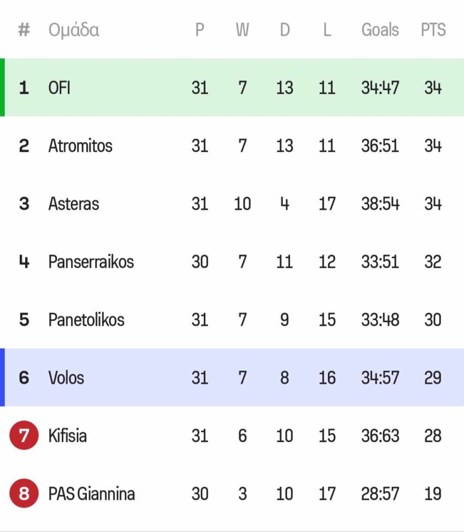
Task: Sort by the Goals column header
Action: 380,30
